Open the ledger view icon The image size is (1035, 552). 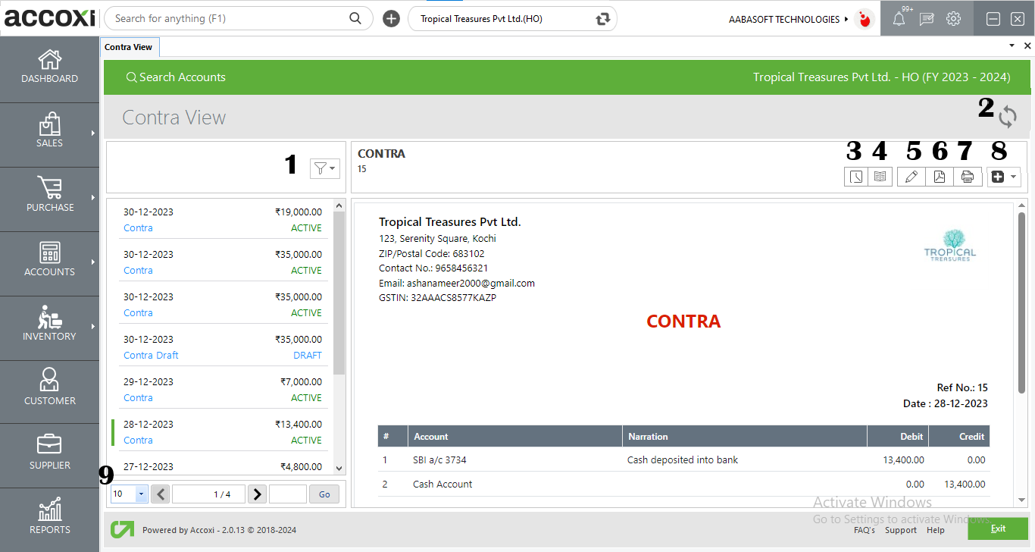(880, 176)
